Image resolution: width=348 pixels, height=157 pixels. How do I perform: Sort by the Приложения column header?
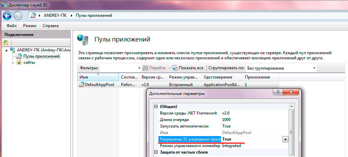[x=261, y=77]
